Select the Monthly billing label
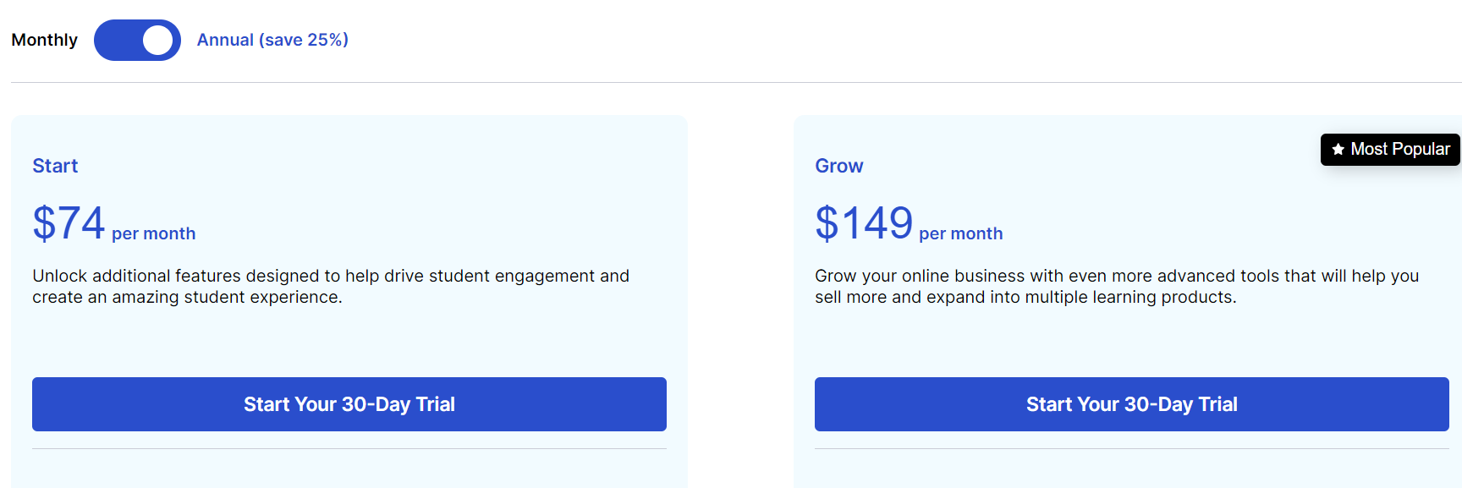The width and height of the screenshot is (1462, 488). click(44, 40)
